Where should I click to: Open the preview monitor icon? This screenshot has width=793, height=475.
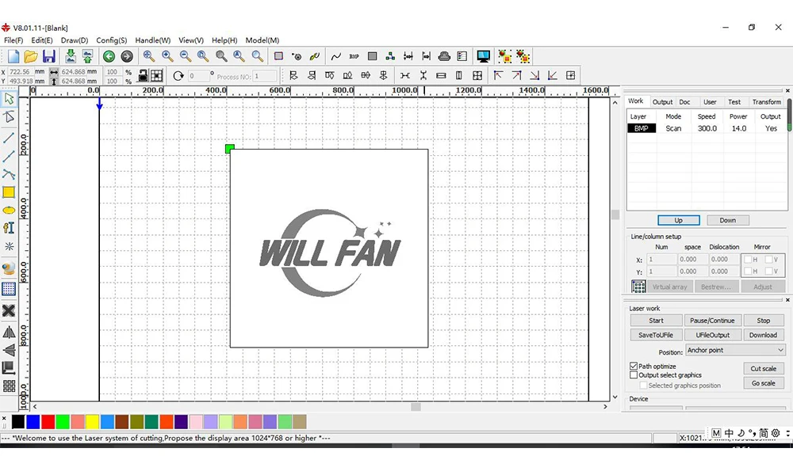click(x=483, y=56)
